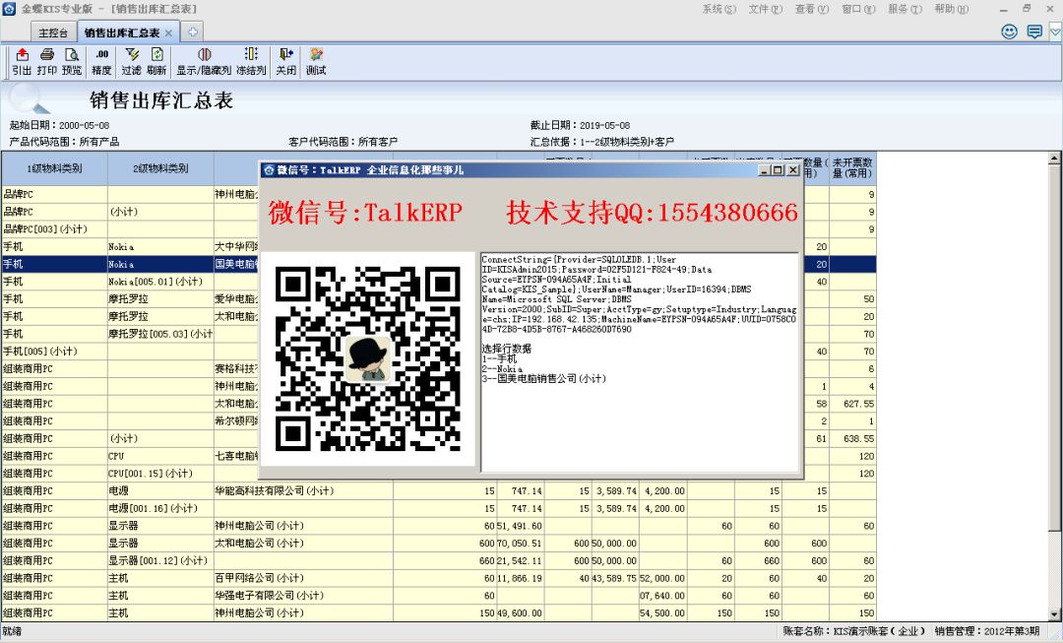Click the 销售管理:2012年第3期 status entry
The width and height of the screenshot is (1063, 643).
coord(986,631)
